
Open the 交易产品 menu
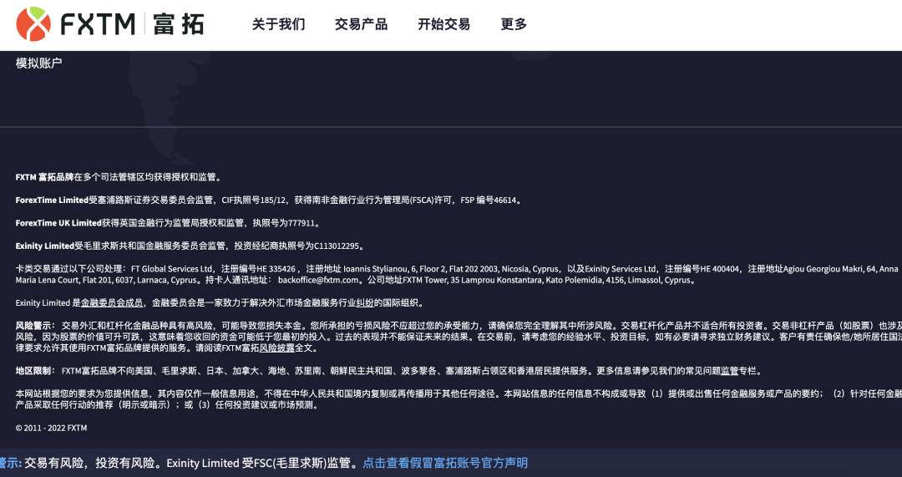point(362,24)
